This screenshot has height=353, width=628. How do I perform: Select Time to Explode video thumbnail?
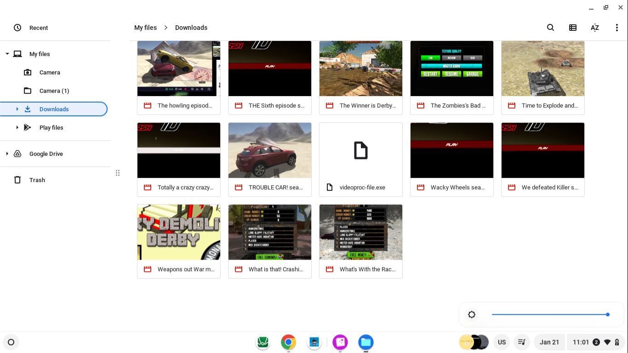coord(543,68)
